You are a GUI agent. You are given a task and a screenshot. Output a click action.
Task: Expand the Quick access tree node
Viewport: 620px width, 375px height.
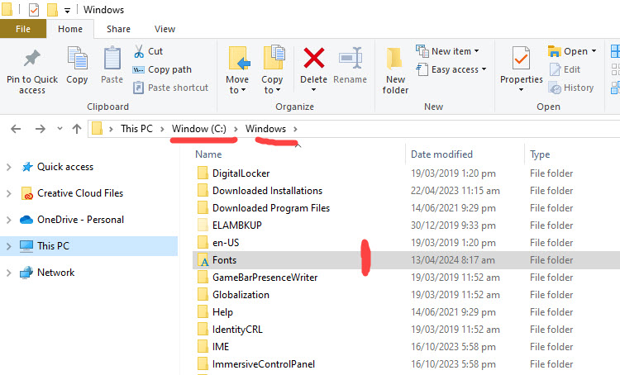[9, 167]
